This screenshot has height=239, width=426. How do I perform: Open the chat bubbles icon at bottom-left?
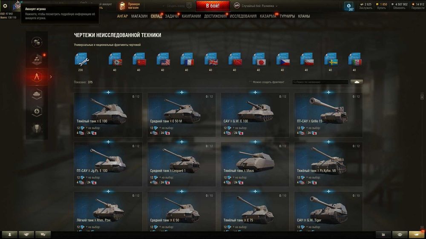(x=43, y=234)
